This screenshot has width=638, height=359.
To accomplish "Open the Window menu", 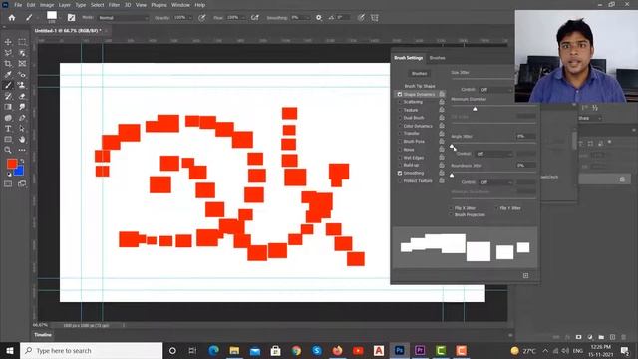I will pos(180,5).
